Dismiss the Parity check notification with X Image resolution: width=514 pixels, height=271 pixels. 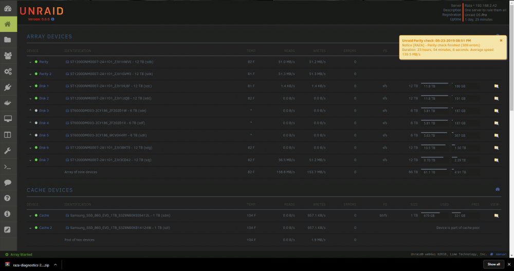[x=501, y=40]
